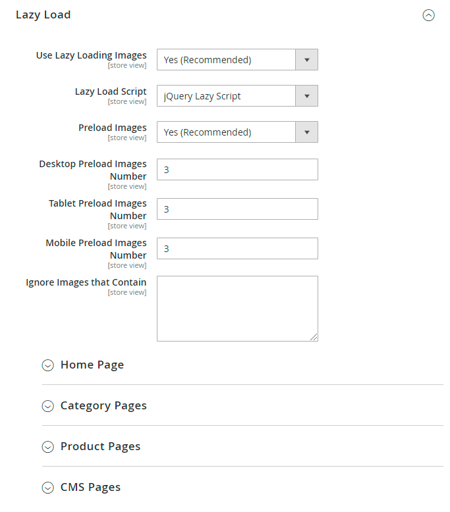Open the Use Lazy Loading Images dropdown
Screen dimensions: 450x512
[226, 60]
